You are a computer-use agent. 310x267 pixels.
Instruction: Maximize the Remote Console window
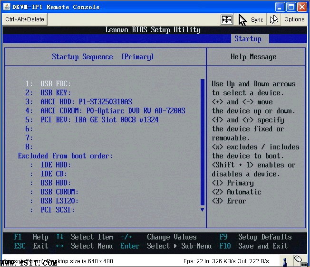click(291, 7)
